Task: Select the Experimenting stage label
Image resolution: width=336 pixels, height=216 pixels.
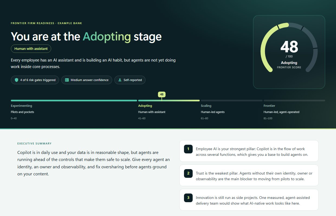Action: point(21,106)
